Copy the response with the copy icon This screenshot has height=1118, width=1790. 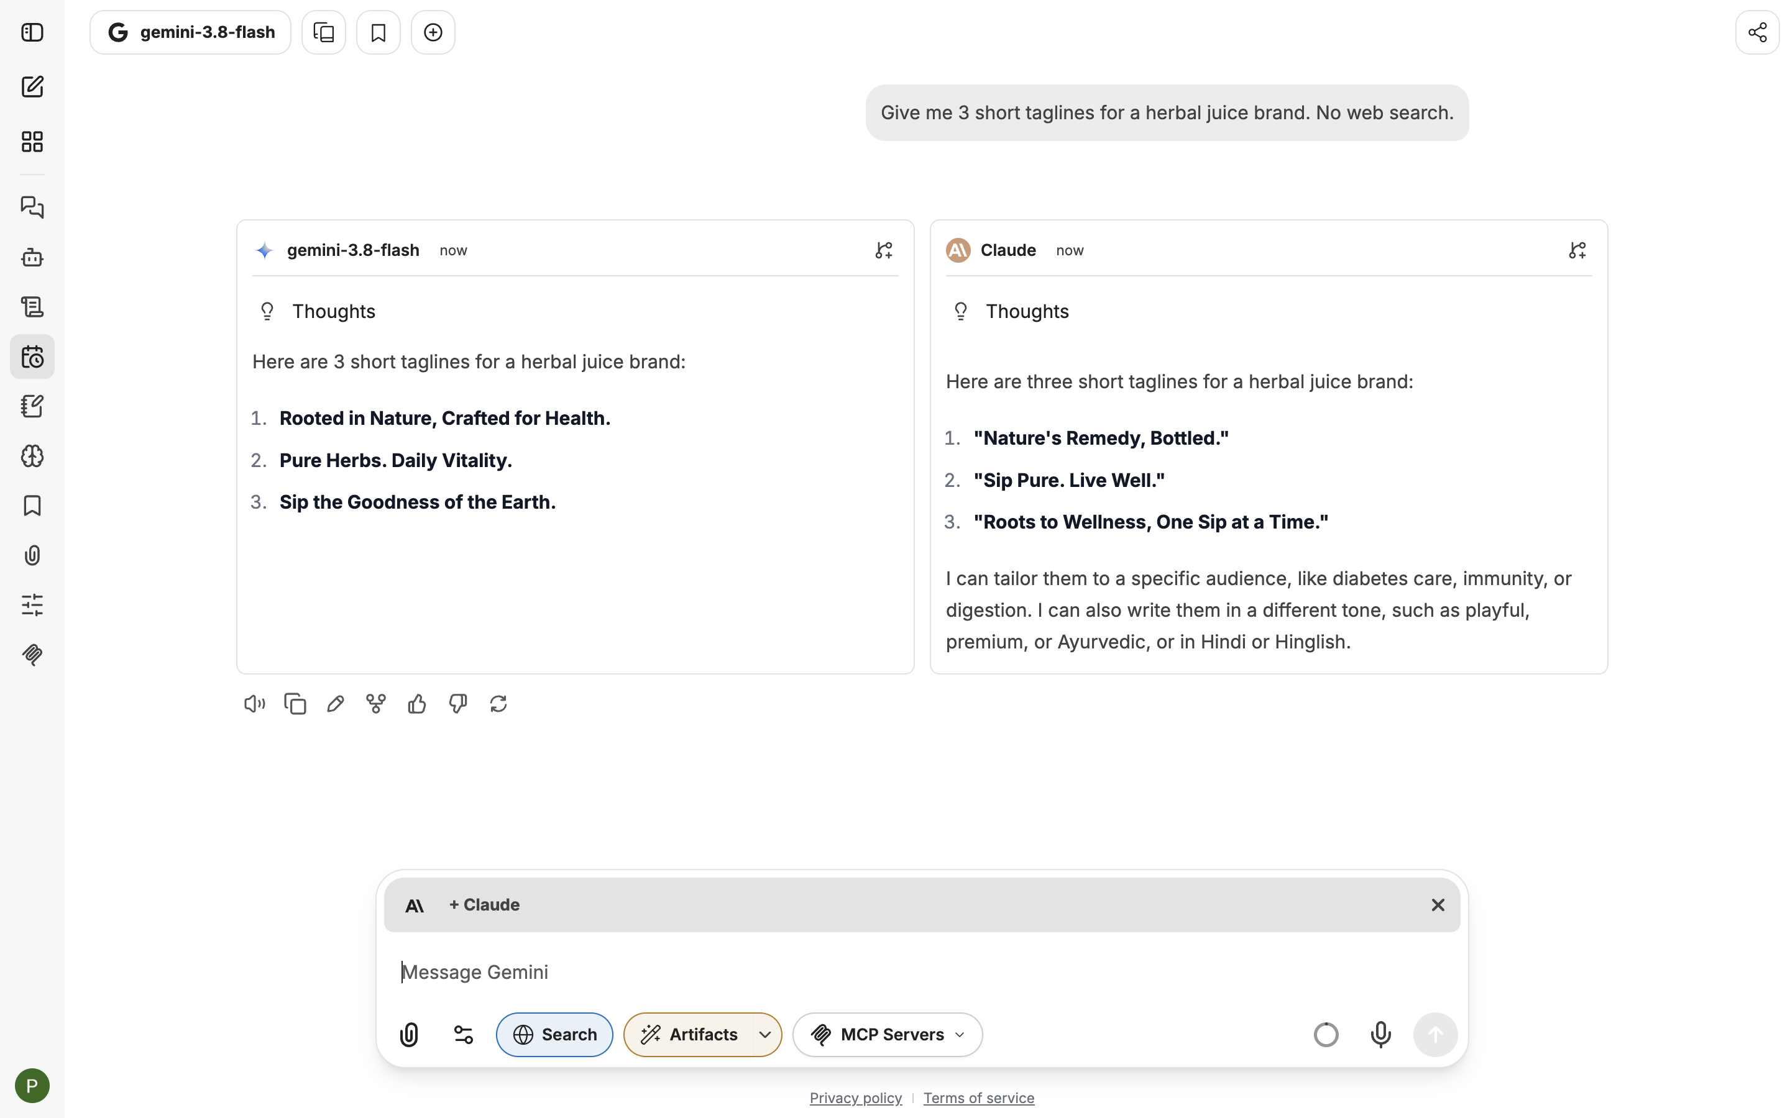(295, 704)
